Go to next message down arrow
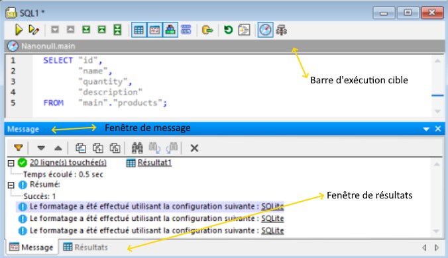This screenshot has height=258, width=448. click(x=41, y=148)
